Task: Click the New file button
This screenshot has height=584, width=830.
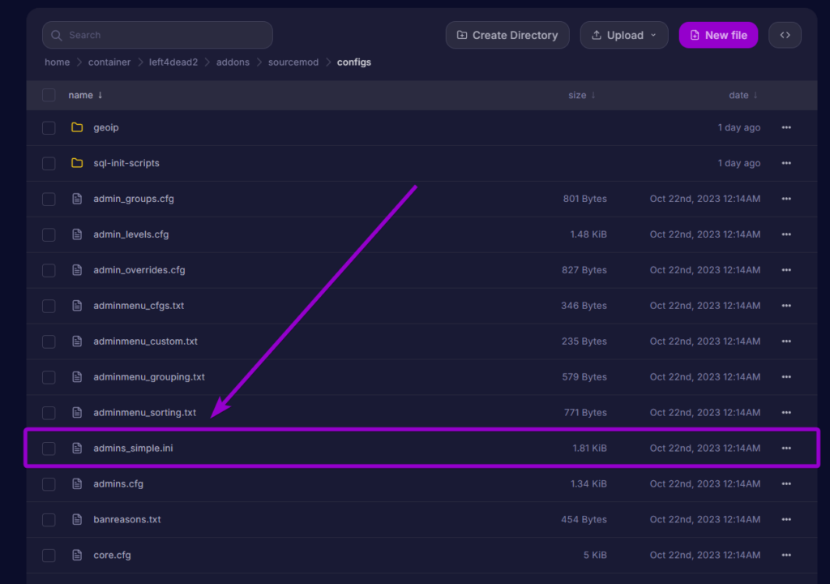Action: point(718,35)
